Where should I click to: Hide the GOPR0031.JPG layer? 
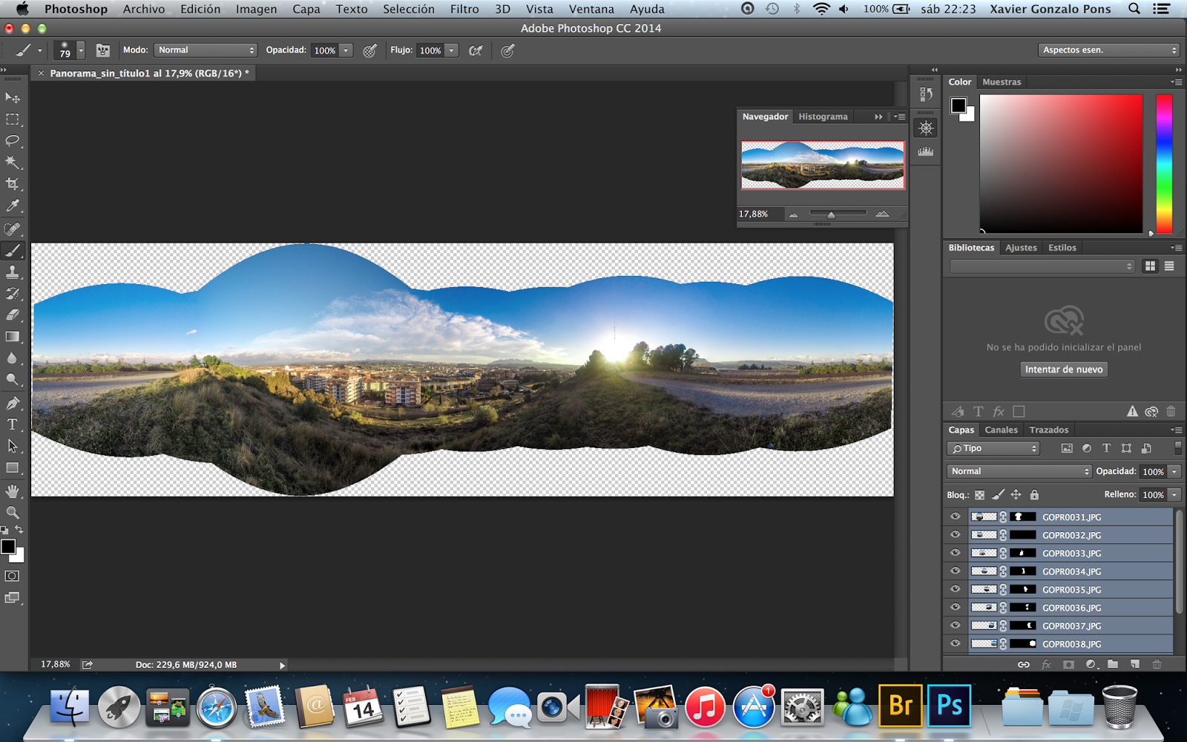click(956, 516)
